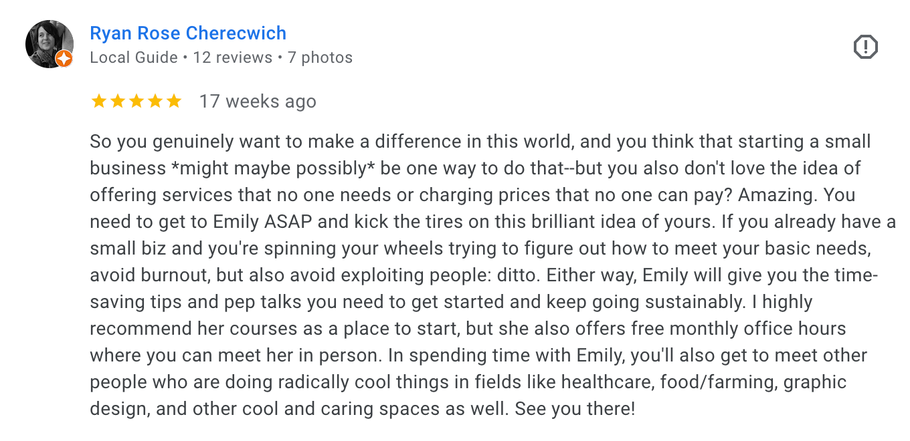Click the "17 weeks ago" timestamp

click(258, 102)
